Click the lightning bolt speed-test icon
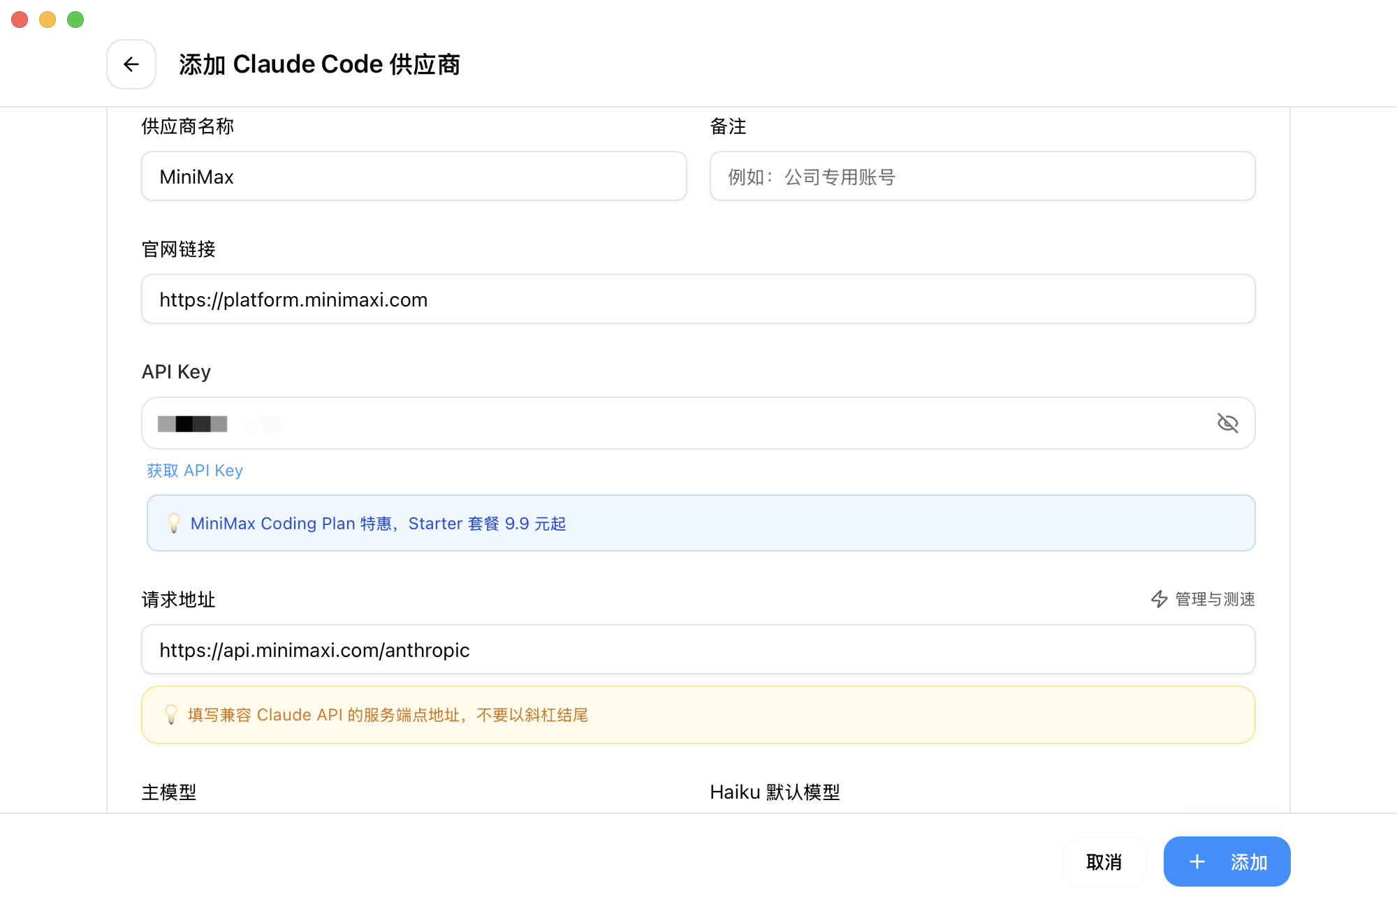1397x909 pixels. 1159,599
